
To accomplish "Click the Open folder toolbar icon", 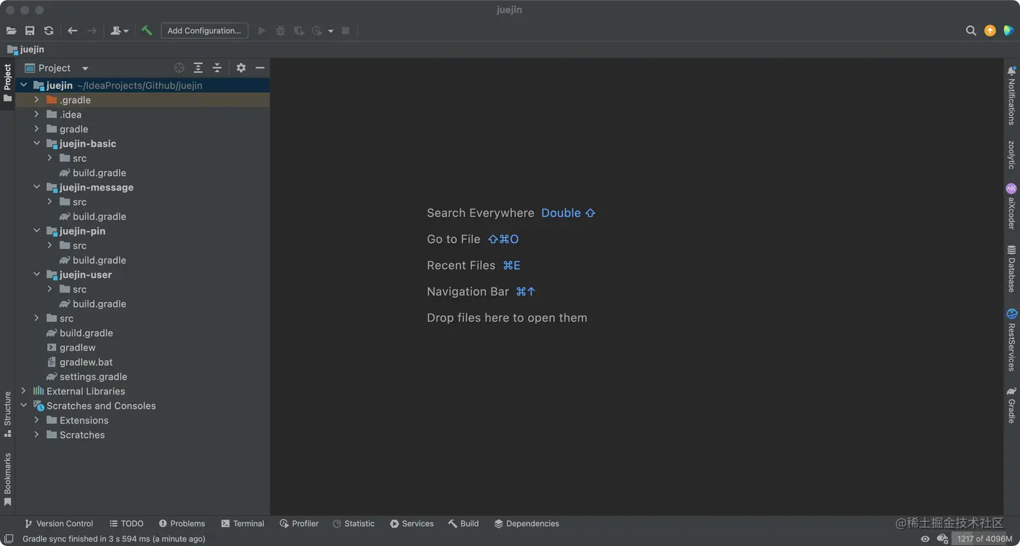I will tap(11, 30).
